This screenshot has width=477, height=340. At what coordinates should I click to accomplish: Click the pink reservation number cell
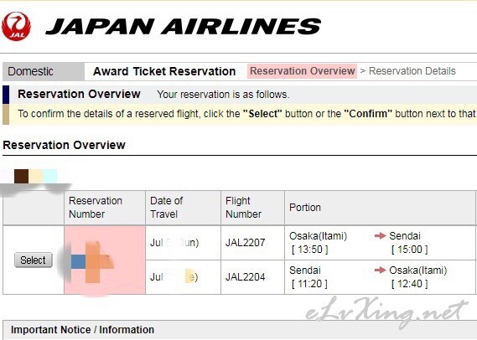click(105, 260)
